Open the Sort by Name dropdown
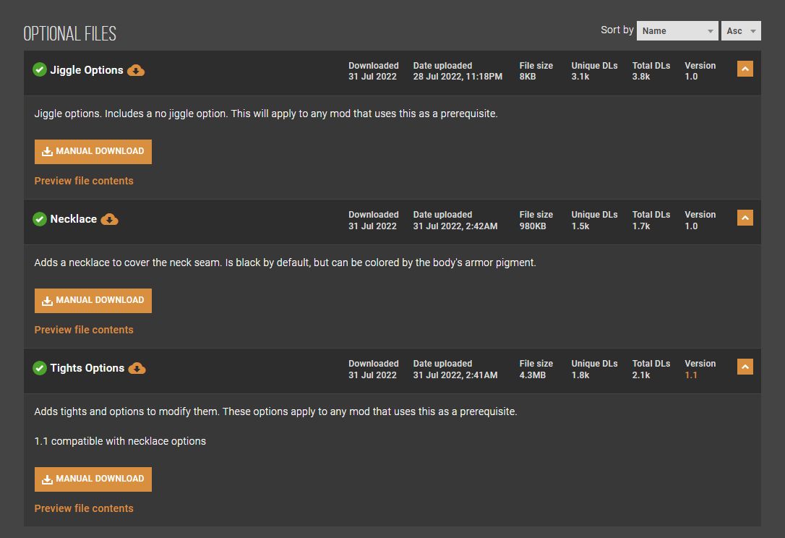This screenshot has width=785, height=538. [677, 30]
